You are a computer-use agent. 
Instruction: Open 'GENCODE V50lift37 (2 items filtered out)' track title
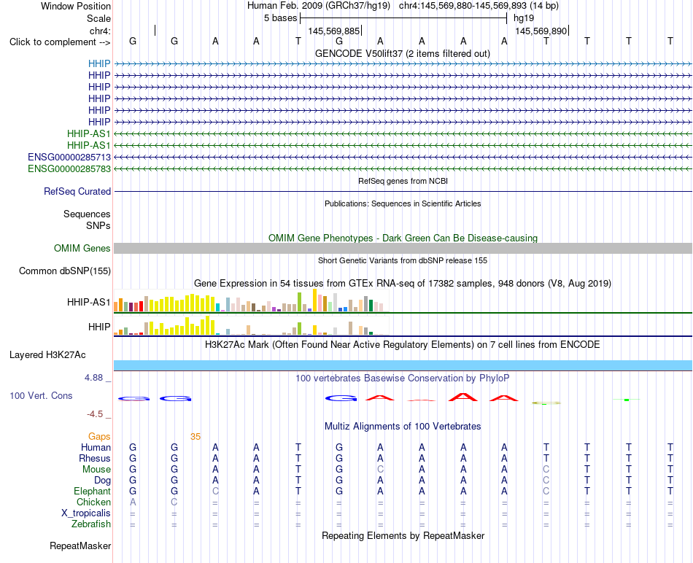coord(403,53)
